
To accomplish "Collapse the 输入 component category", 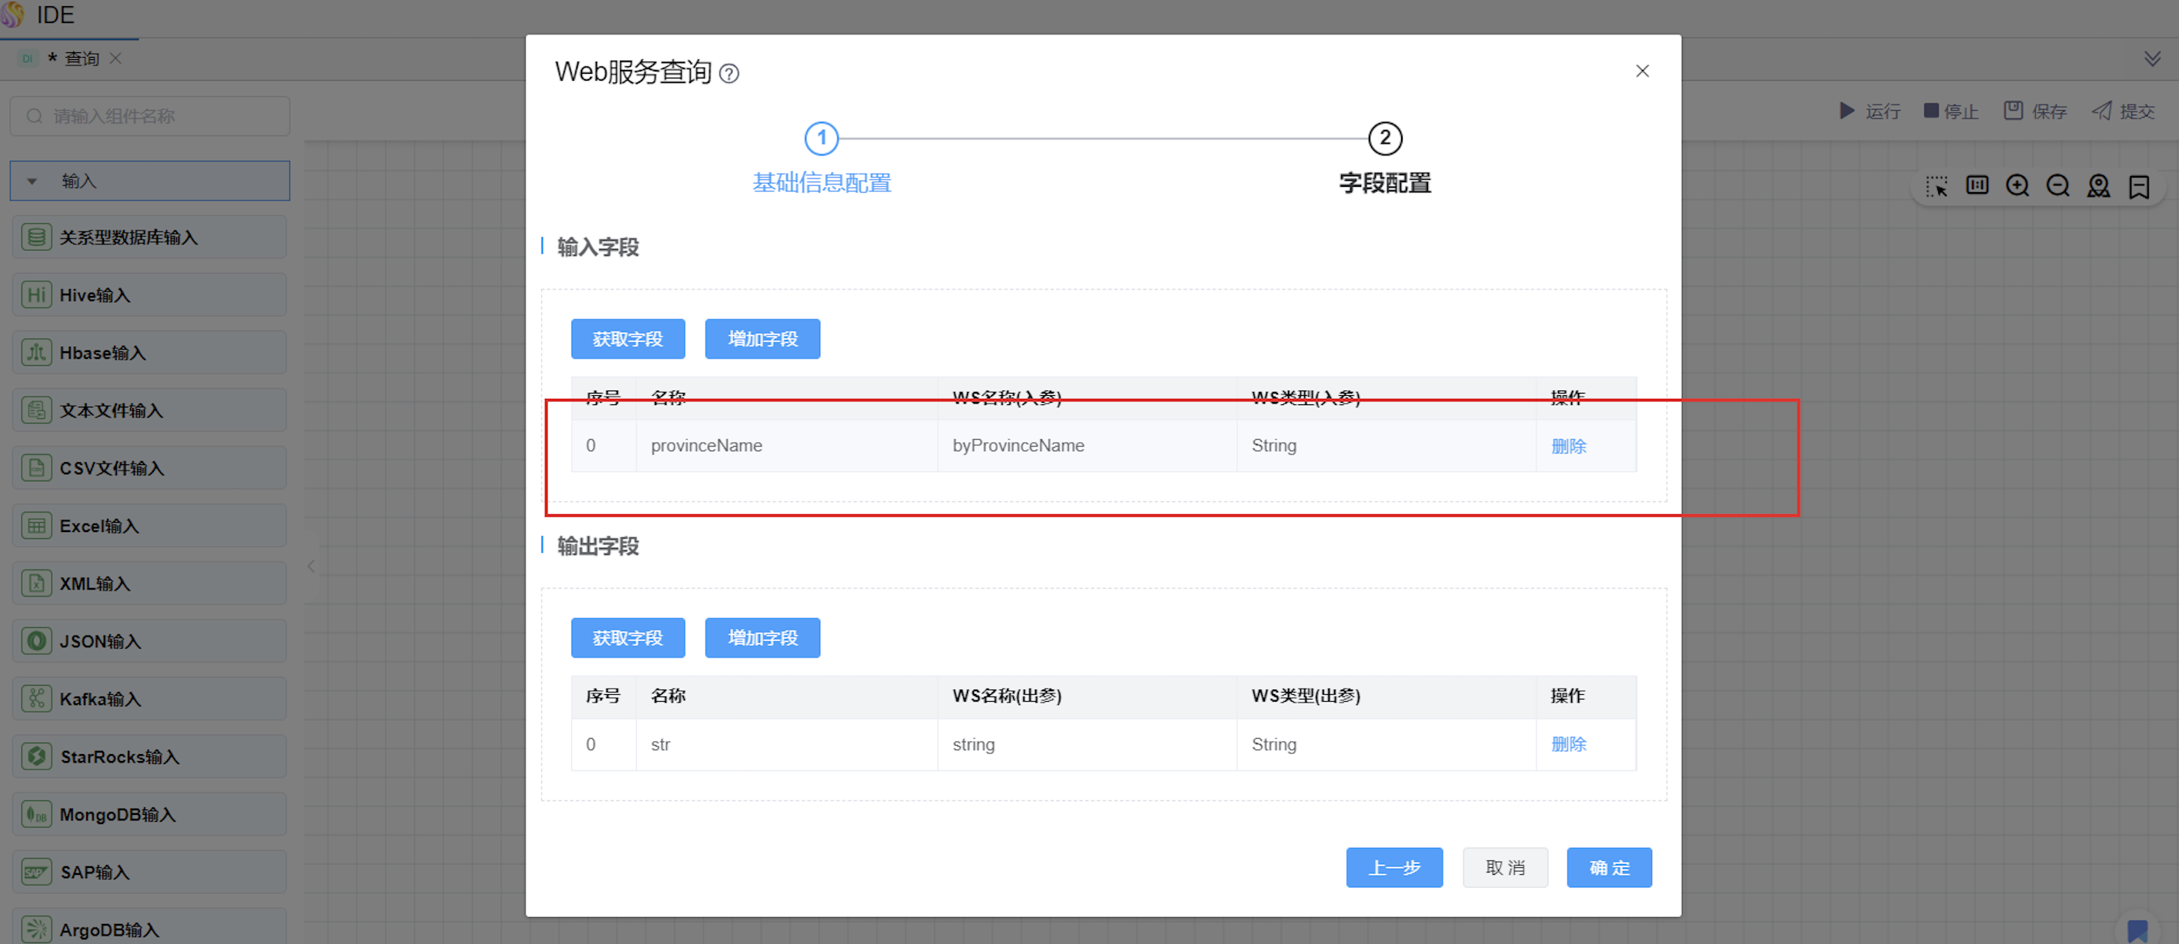I will pyautogui.click(x=32, y=181).
